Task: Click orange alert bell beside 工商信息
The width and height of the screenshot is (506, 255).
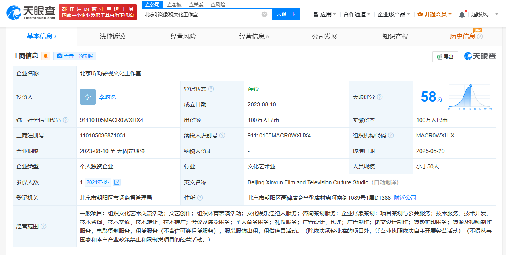Action: click(x=46, y=56)
